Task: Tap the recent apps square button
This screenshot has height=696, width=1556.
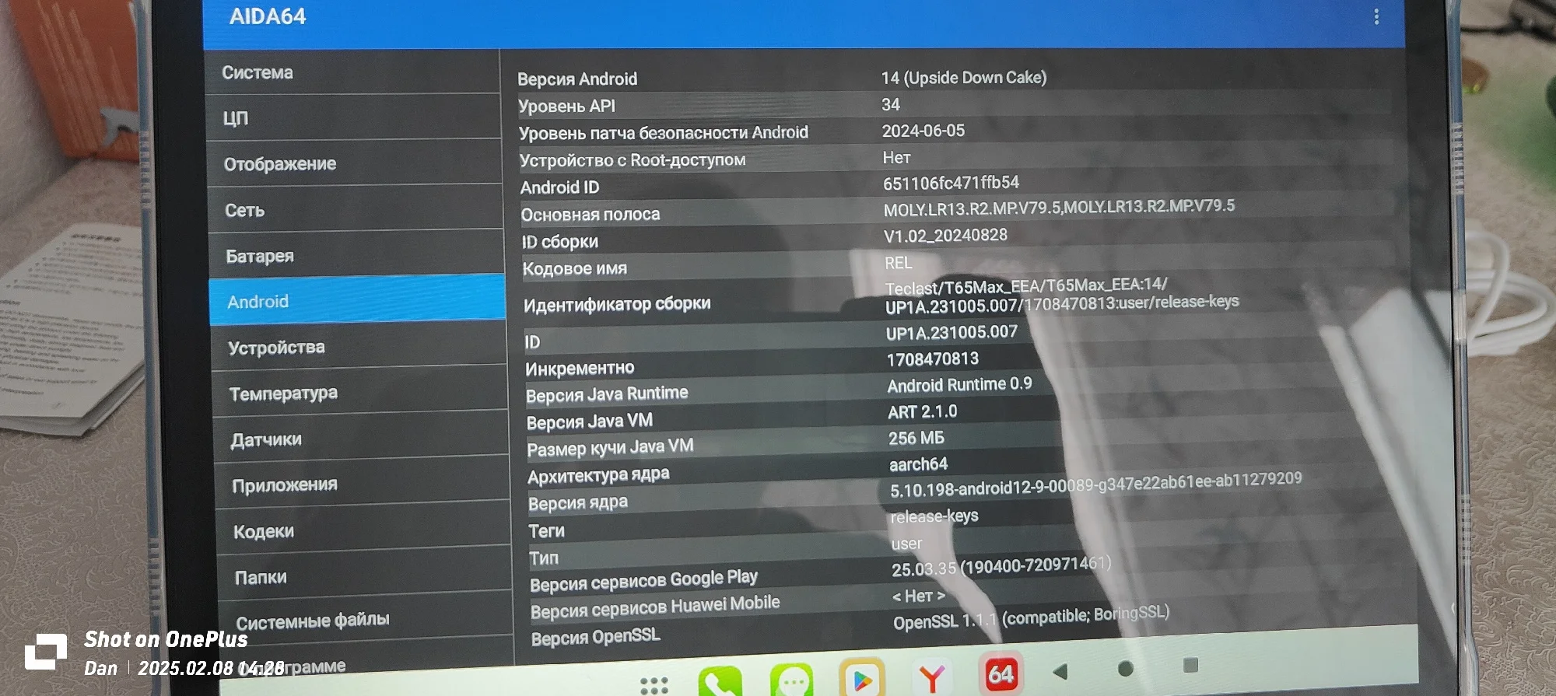Action: tap(1190, 665)
